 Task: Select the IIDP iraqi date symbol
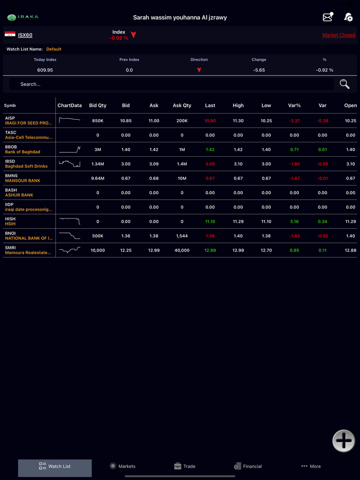[x=29, y=207]
